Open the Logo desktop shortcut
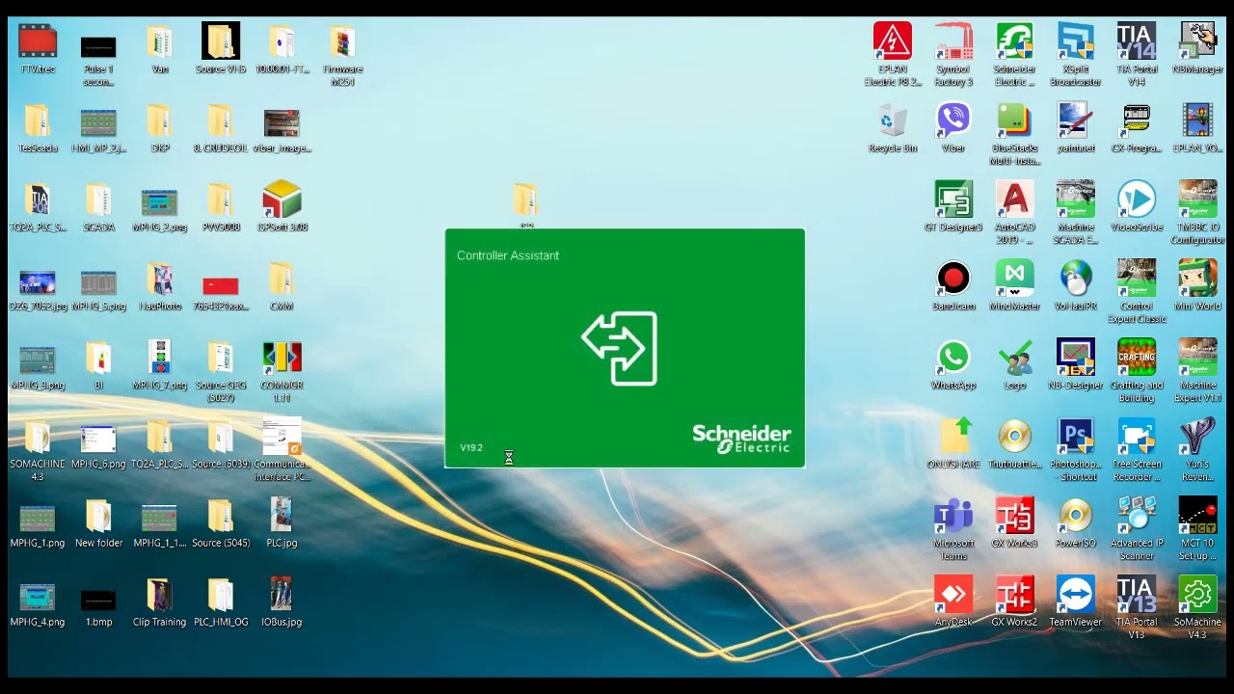Viewport: 1234px width, 694px height. click(x=1014, y=358)
